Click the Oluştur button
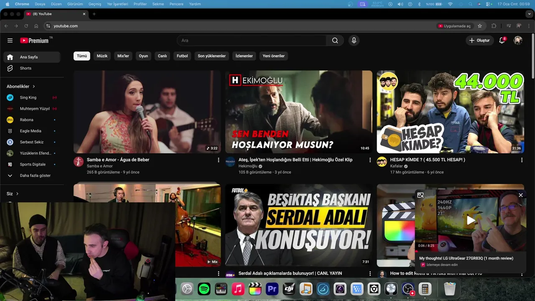 pyautogui.click(x=479, y=41)
